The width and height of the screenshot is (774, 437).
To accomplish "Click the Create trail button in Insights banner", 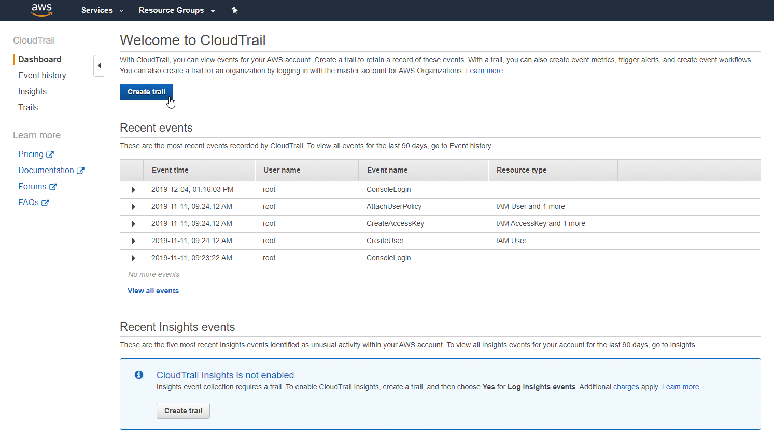I will tap(183, 411).
